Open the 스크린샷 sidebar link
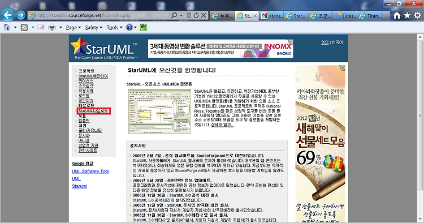Viewport: 424px width, 223px height. 86,86
